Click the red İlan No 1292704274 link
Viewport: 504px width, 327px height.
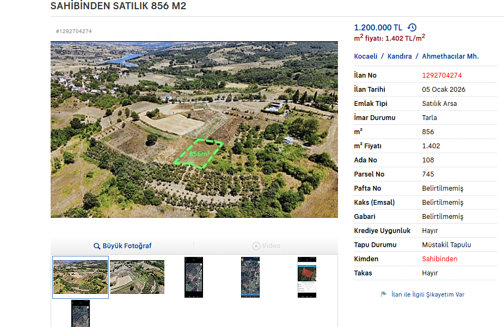click(441, 75)
